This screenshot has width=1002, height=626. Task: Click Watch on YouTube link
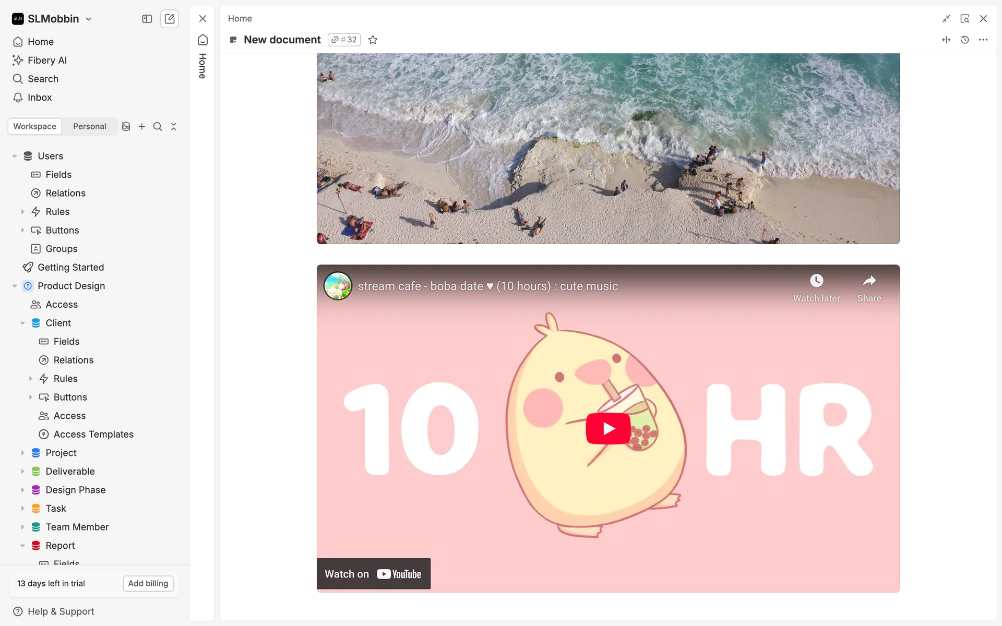[374, 574]
